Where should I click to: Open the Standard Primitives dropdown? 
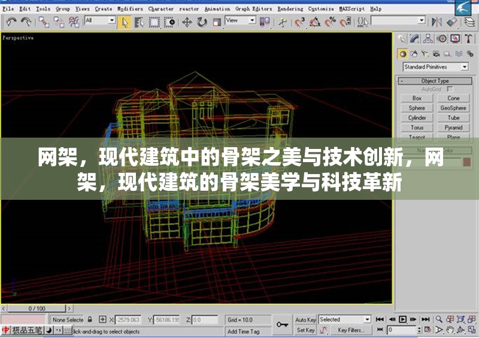(434, 67)
